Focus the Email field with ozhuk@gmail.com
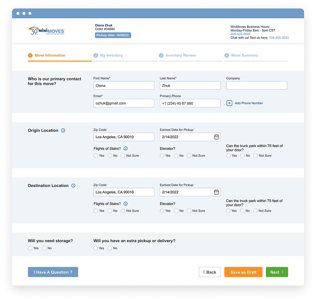316x301 pixels. point(124,103)
